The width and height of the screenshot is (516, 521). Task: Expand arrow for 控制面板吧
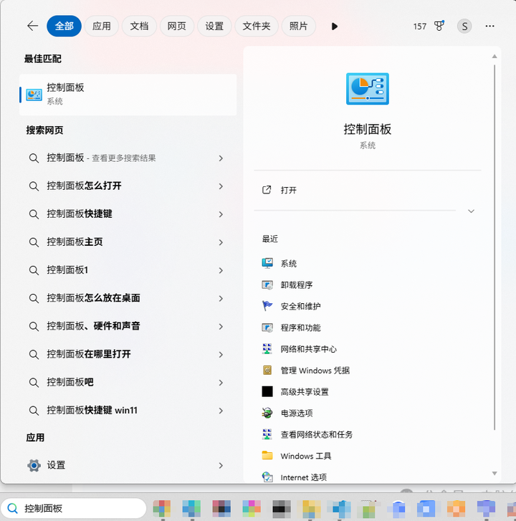[221, 383]
